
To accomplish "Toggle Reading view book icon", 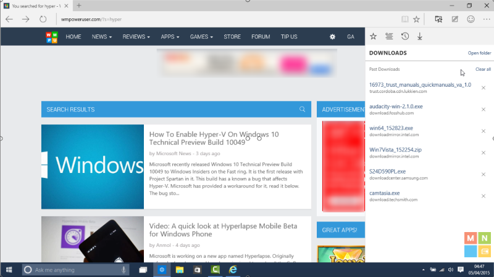I will tap(404, 19).
